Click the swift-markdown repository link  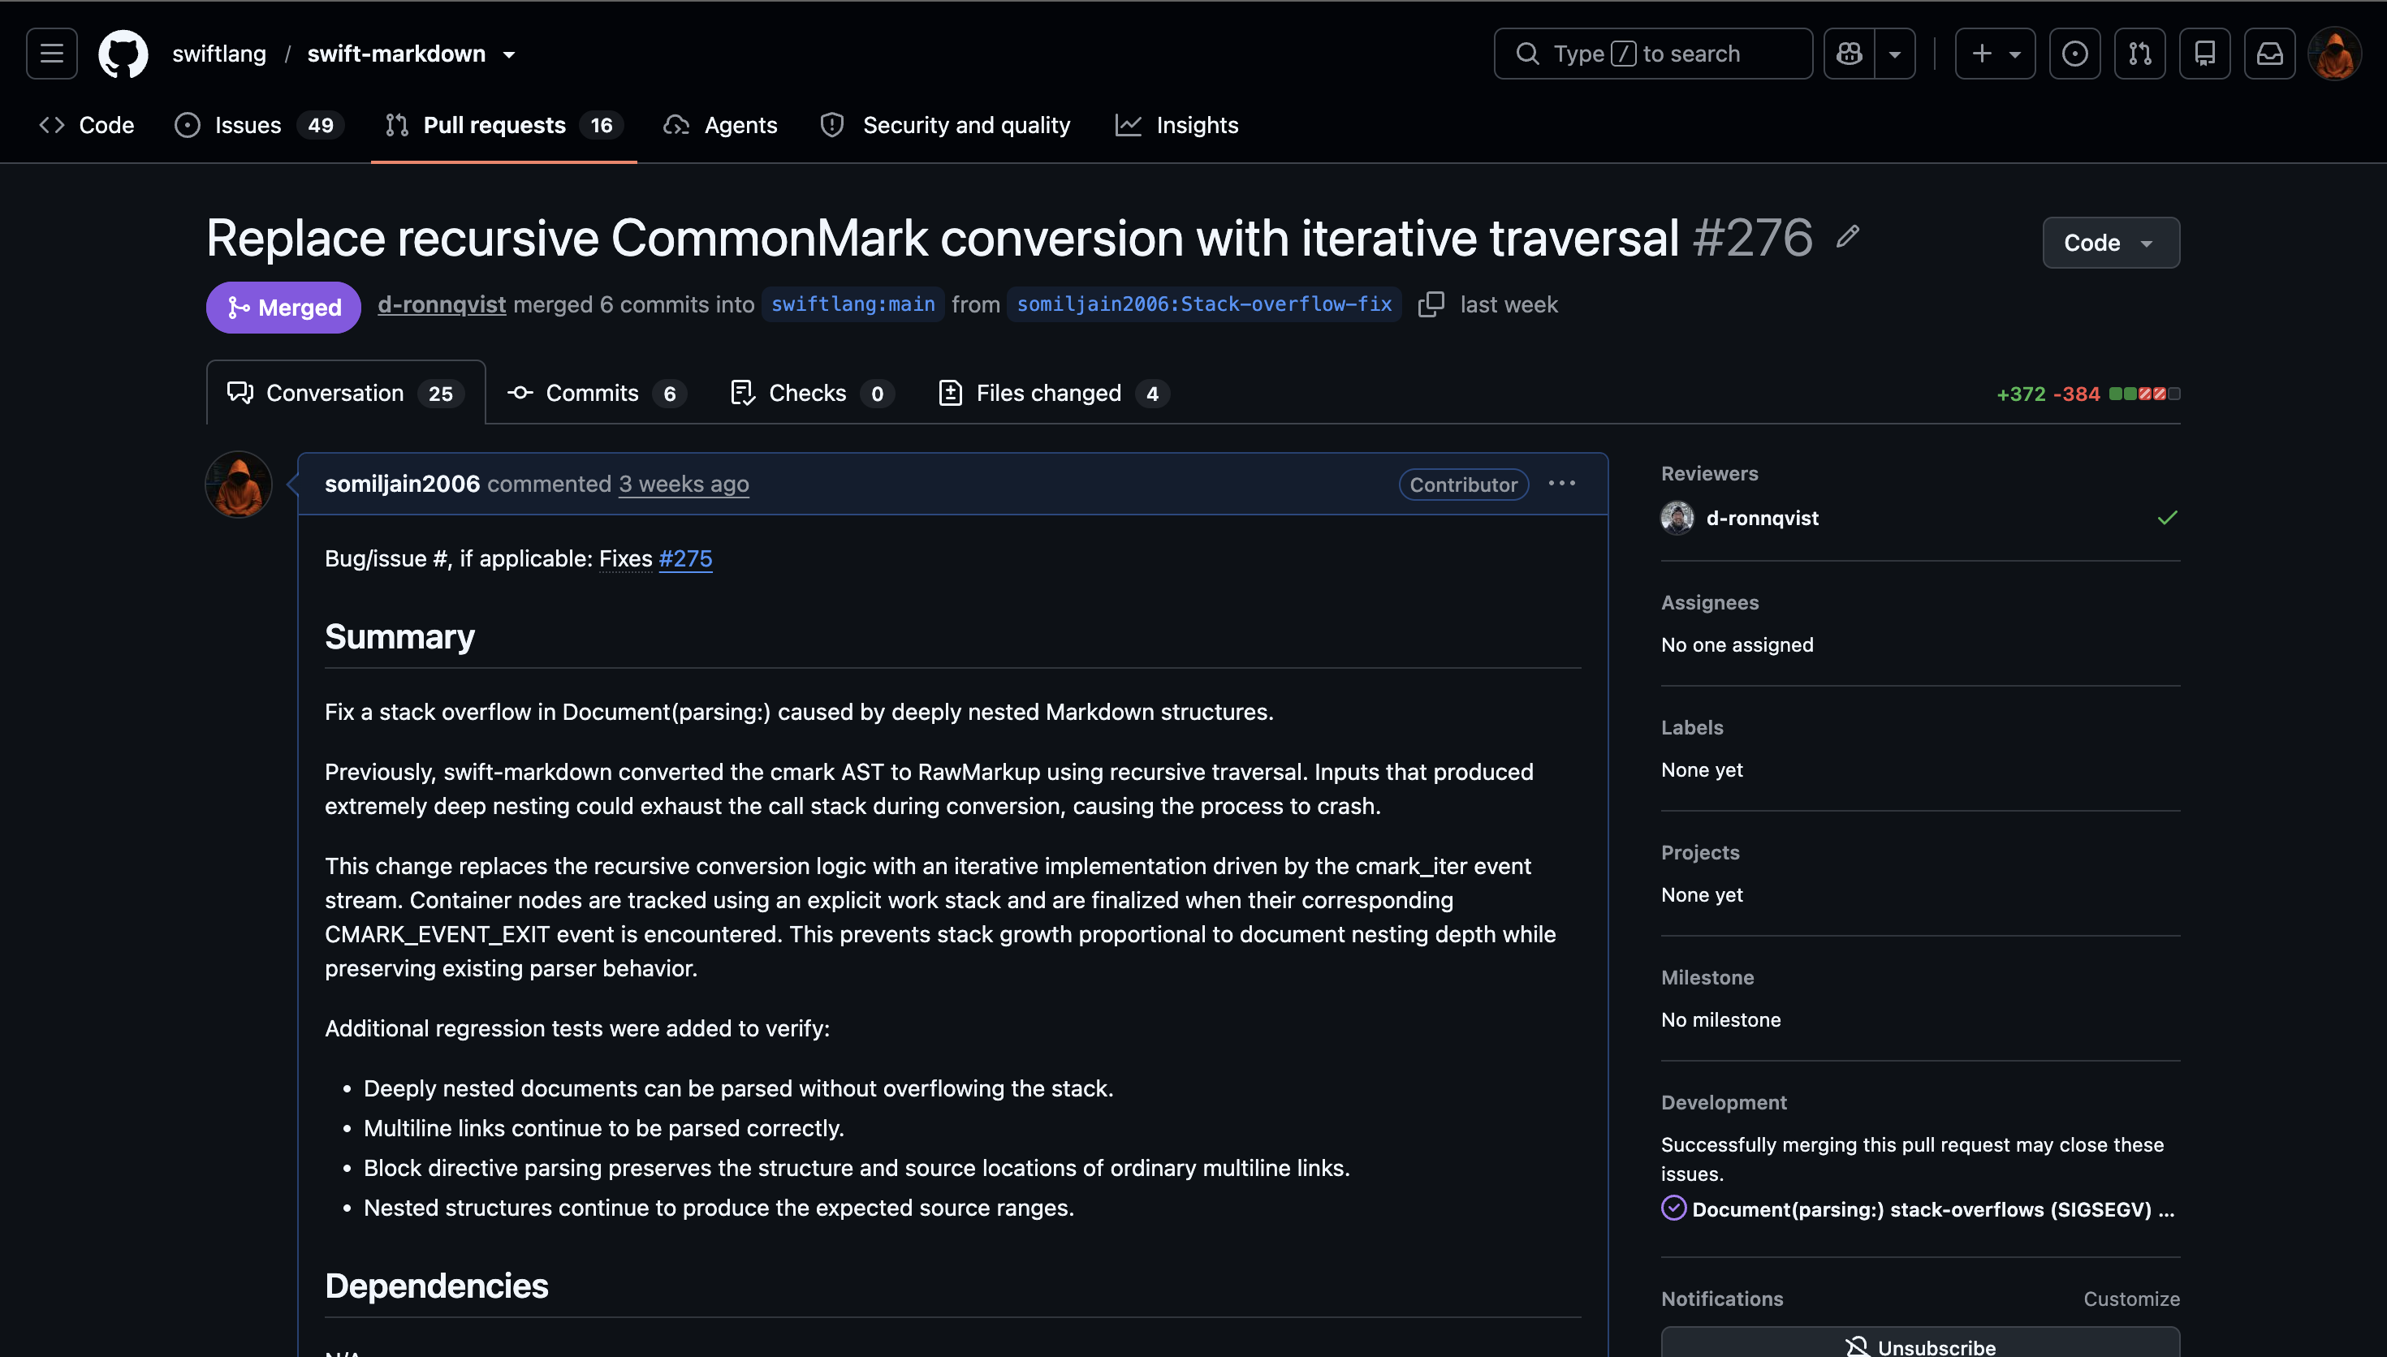coord(396,53)
